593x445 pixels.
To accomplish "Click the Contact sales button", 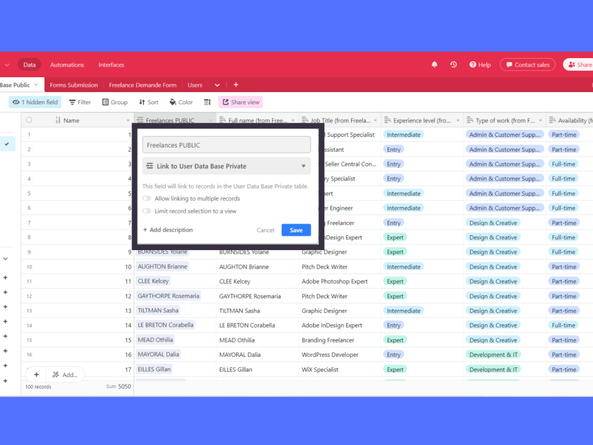I will 528,65.
